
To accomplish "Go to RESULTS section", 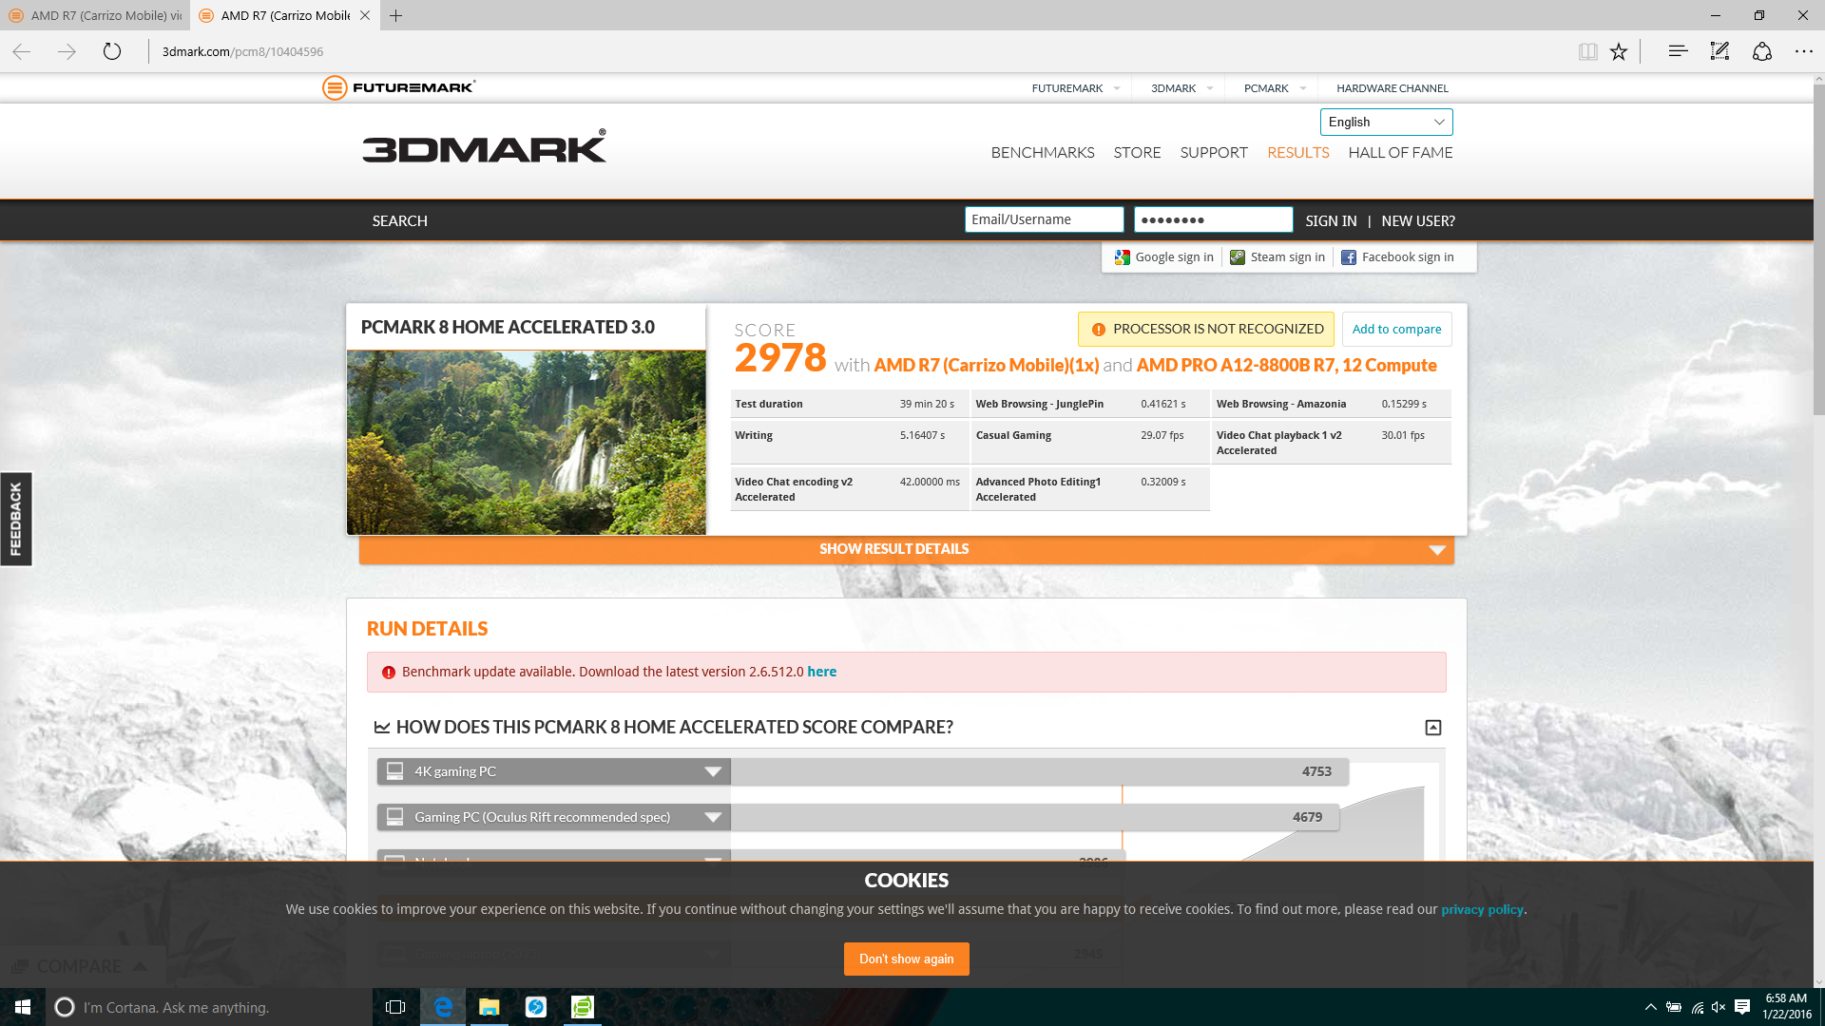I will [x=1297, y=152].
